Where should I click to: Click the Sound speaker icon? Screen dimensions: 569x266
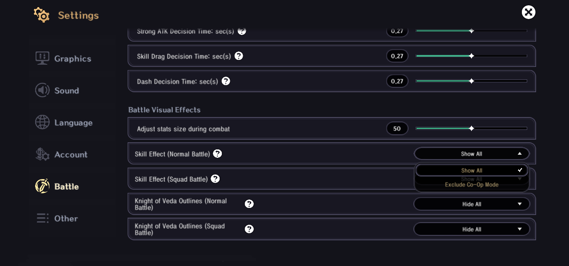(42, 90)
